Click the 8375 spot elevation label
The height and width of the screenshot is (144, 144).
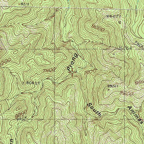(25, 4)
